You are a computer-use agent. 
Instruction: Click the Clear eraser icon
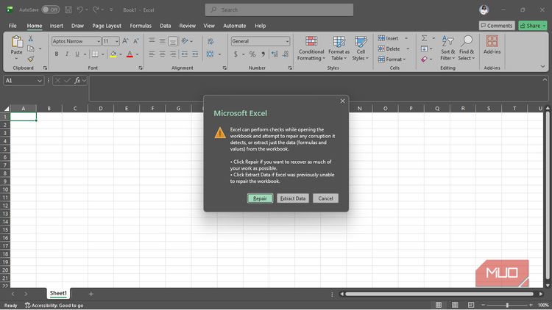point(424,59)
